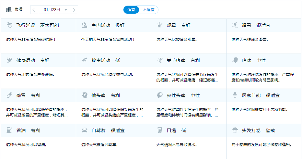Click the lamp icon for 居家节能
The image size is (303, 160).
coord(235,95)
